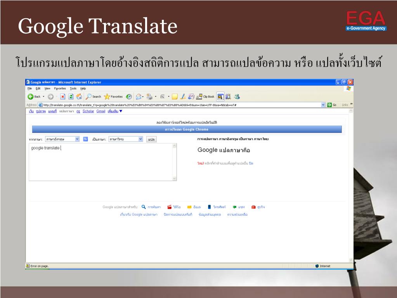Open the Scholar link
Screen dimensions: 397x298
(x=88, y=111)
